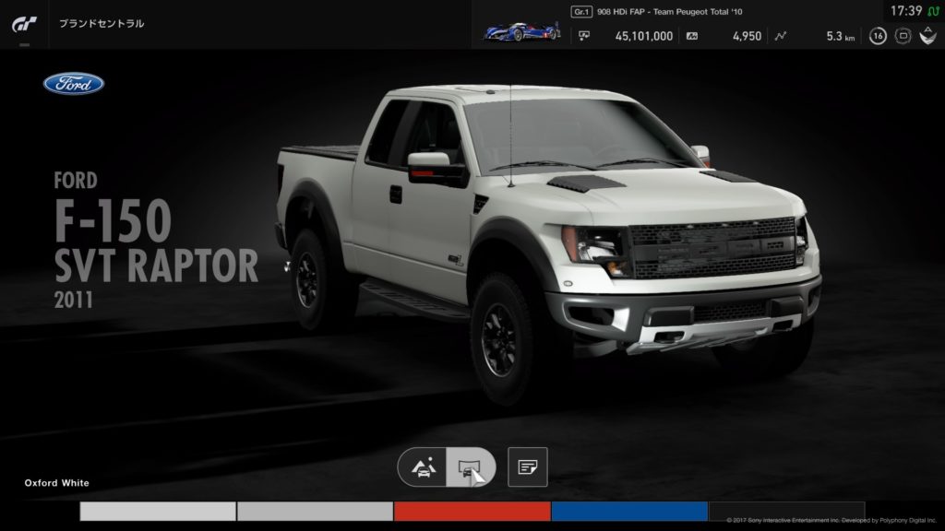Viewport: 945px width, 531px height.
Task: Click the Gran Turismo GT logo
Action: tap(24, 24)
